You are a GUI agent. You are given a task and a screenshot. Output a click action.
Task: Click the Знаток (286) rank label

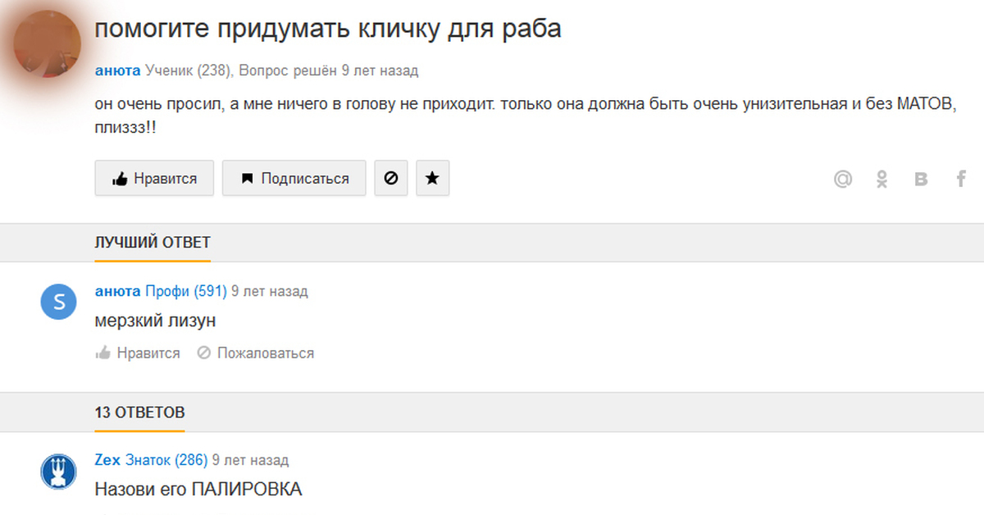pos(166,460)
